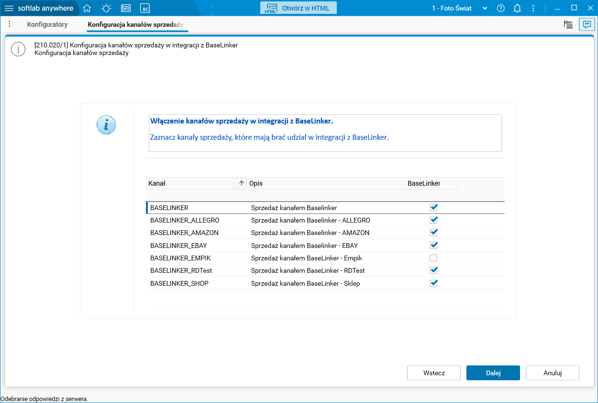Select the Konfiguracja kanałów sprzedaży tab
Image resolution: width=598 pixels, height=403 pixels.
[x=135, y=24]
